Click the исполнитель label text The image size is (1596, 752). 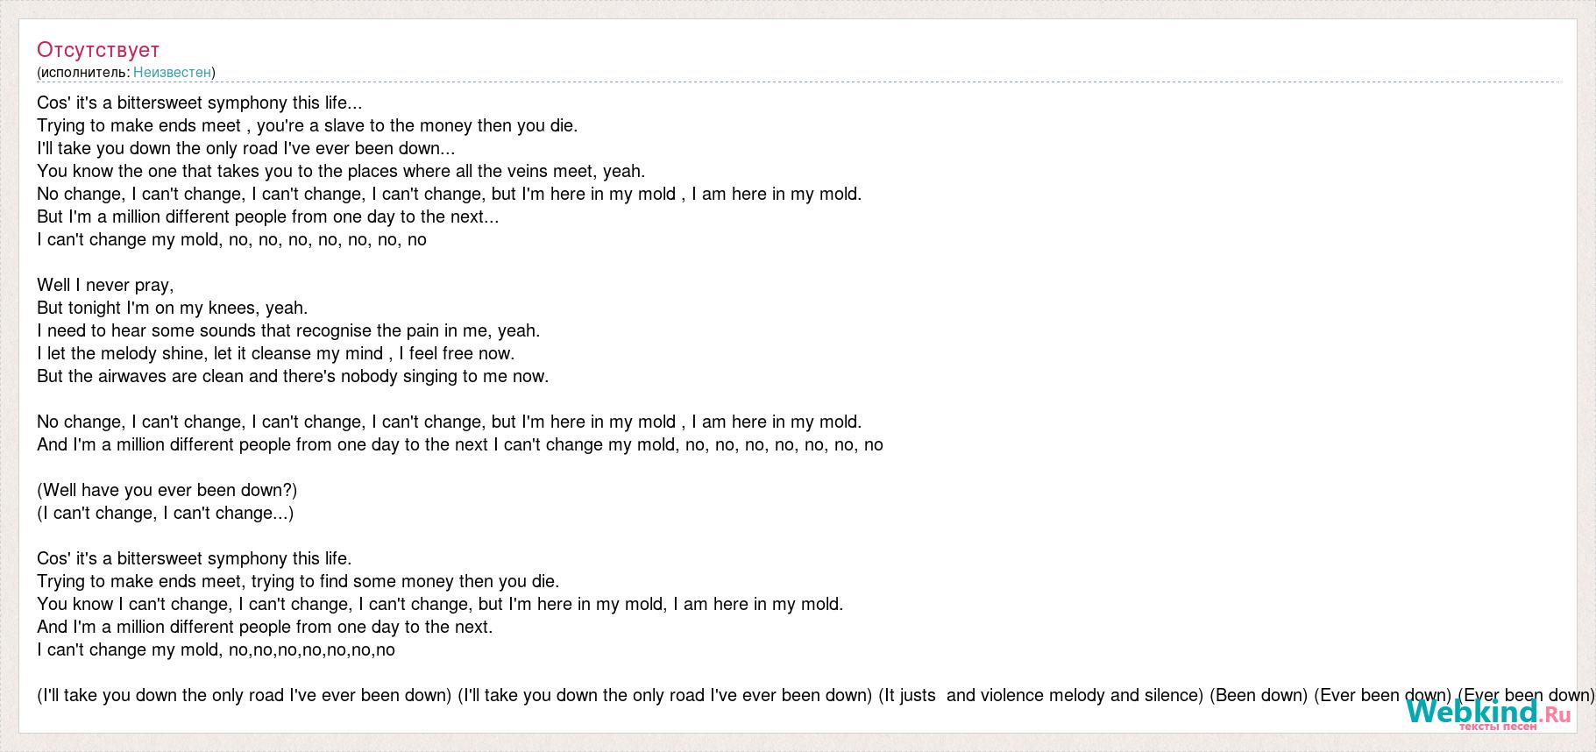(x=85, y=72)
